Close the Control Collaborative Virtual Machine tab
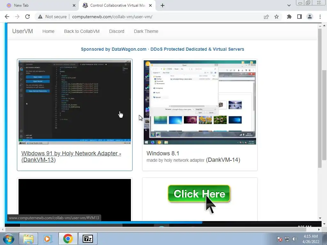This screenshot has width=327, height=245. tap(150, 5)
